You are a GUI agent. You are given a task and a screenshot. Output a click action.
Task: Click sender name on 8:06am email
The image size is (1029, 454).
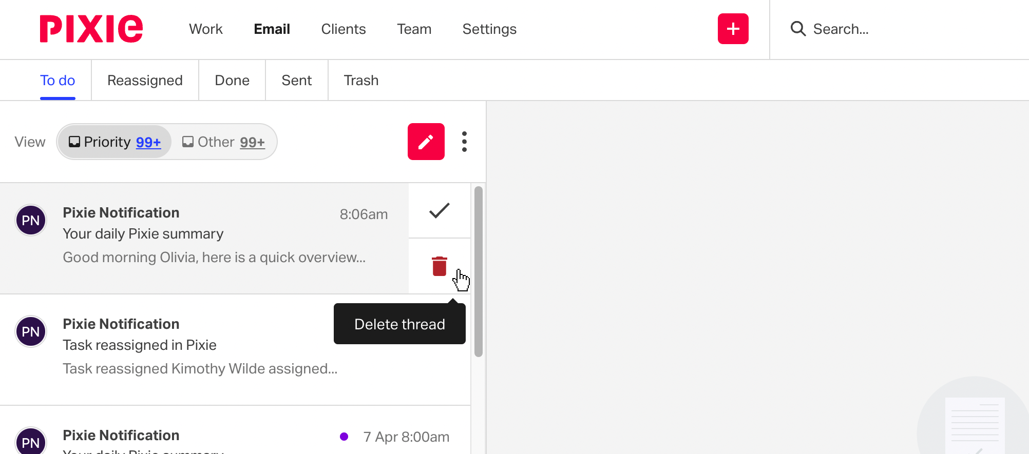(121, 213)
